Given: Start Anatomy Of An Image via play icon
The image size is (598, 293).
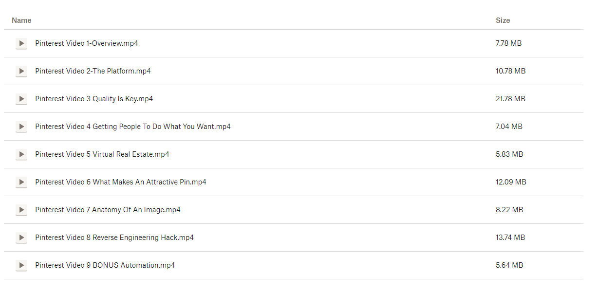Looking at the screenshot, I should tap(21, 210).
